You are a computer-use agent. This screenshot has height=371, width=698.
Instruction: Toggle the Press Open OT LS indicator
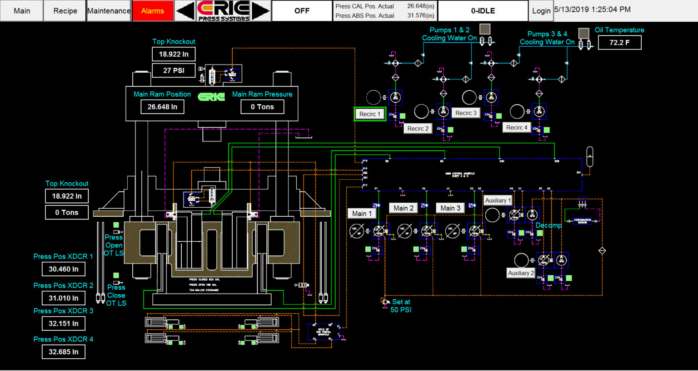116,225
